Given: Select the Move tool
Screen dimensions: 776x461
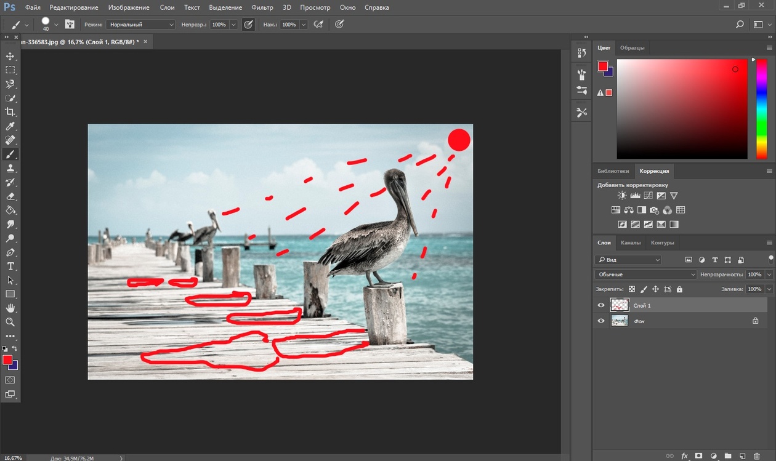Looking at the screenshot, I should (x=10, y=56).
